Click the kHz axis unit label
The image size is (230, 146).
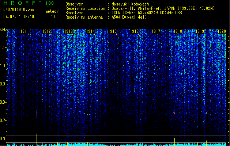[3, 30]
